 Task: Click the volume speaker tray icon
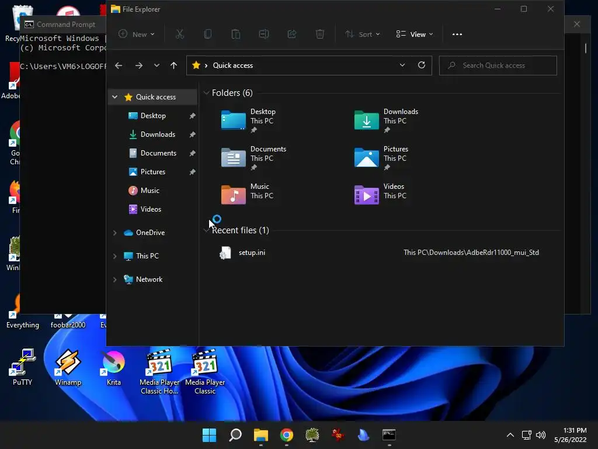point(540,435)
